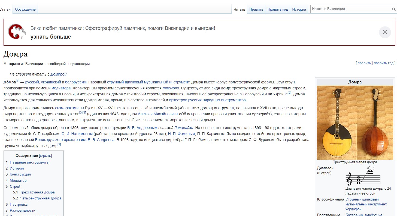Image resolution: width=397 pixels, height=216 pixels.
Task: Open the «С. И. Налимовым» link
Action: [x=77, y=134]
